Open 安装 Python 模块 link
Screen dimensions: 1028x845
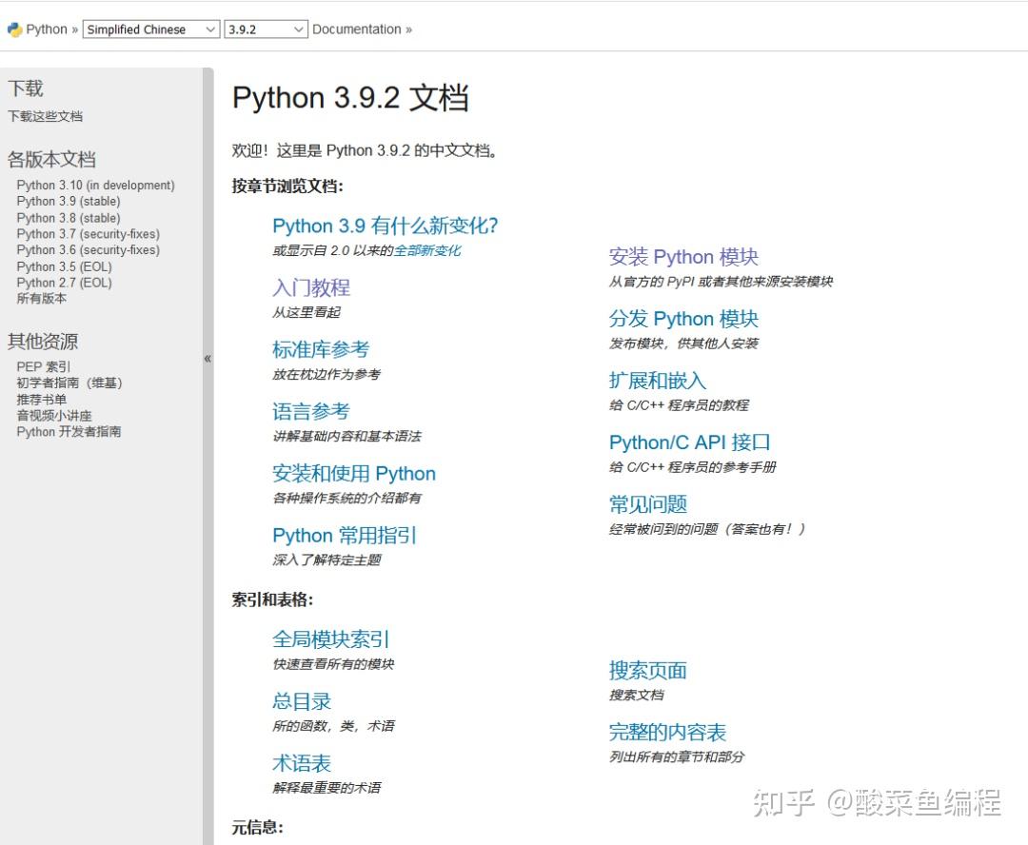pyautogui.click(x=683, y=256)
